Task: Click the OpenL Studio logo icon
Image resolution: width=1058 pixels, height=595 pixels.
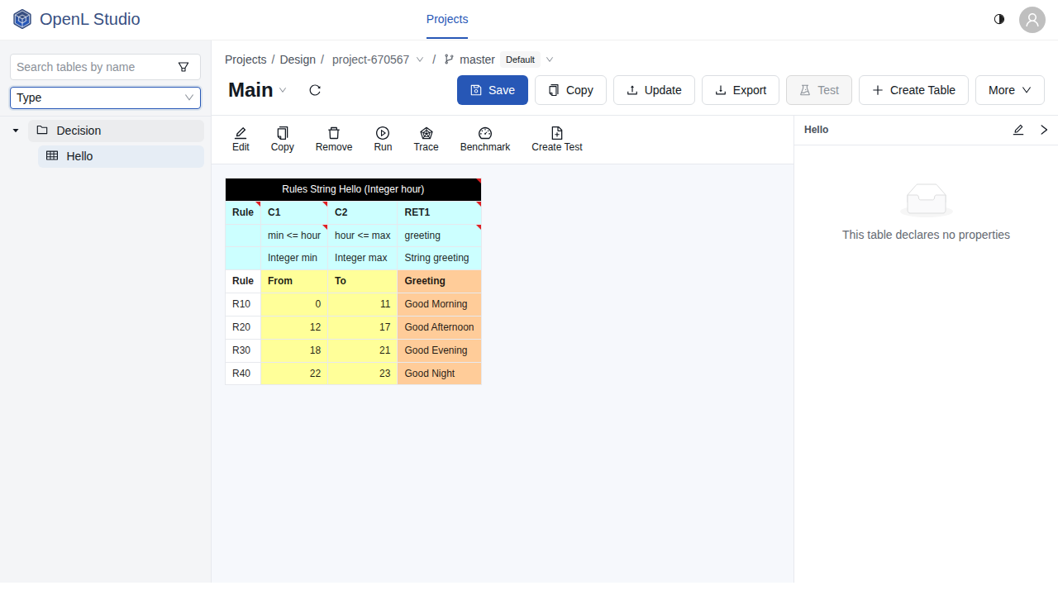Action: tap(22, 19)
